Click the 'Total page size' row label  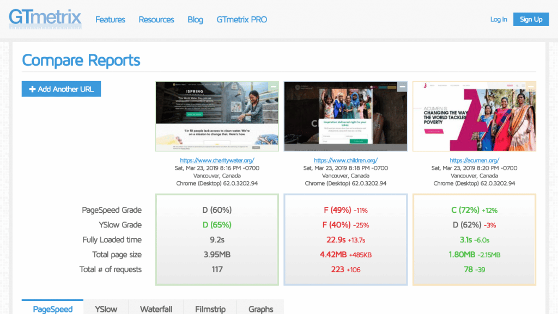pyautogui.click(x=117, y=255)
